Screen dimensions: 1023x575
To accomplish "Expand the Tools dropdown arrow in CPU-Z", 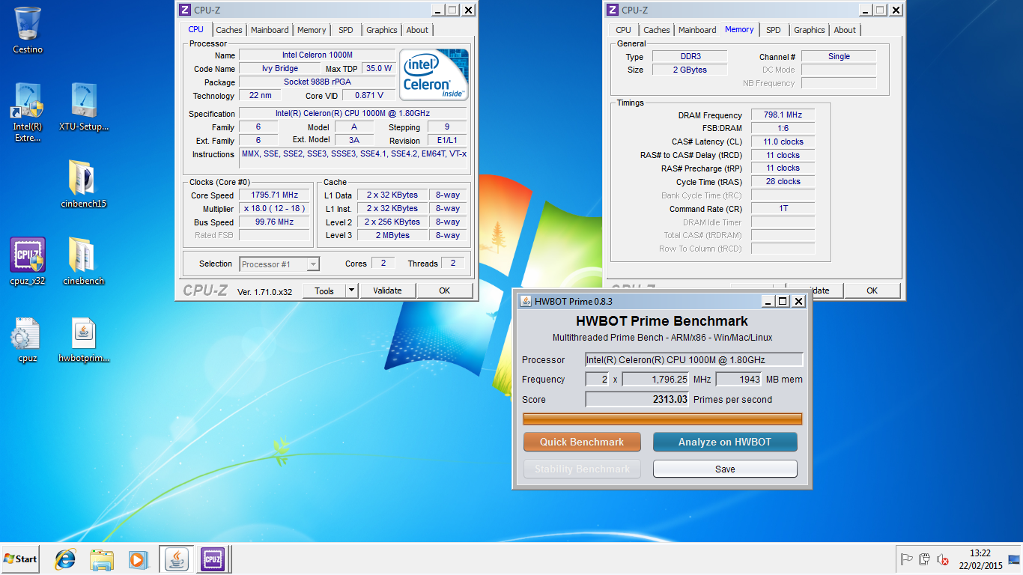I will pyautogui.click(x=352, y=290).
